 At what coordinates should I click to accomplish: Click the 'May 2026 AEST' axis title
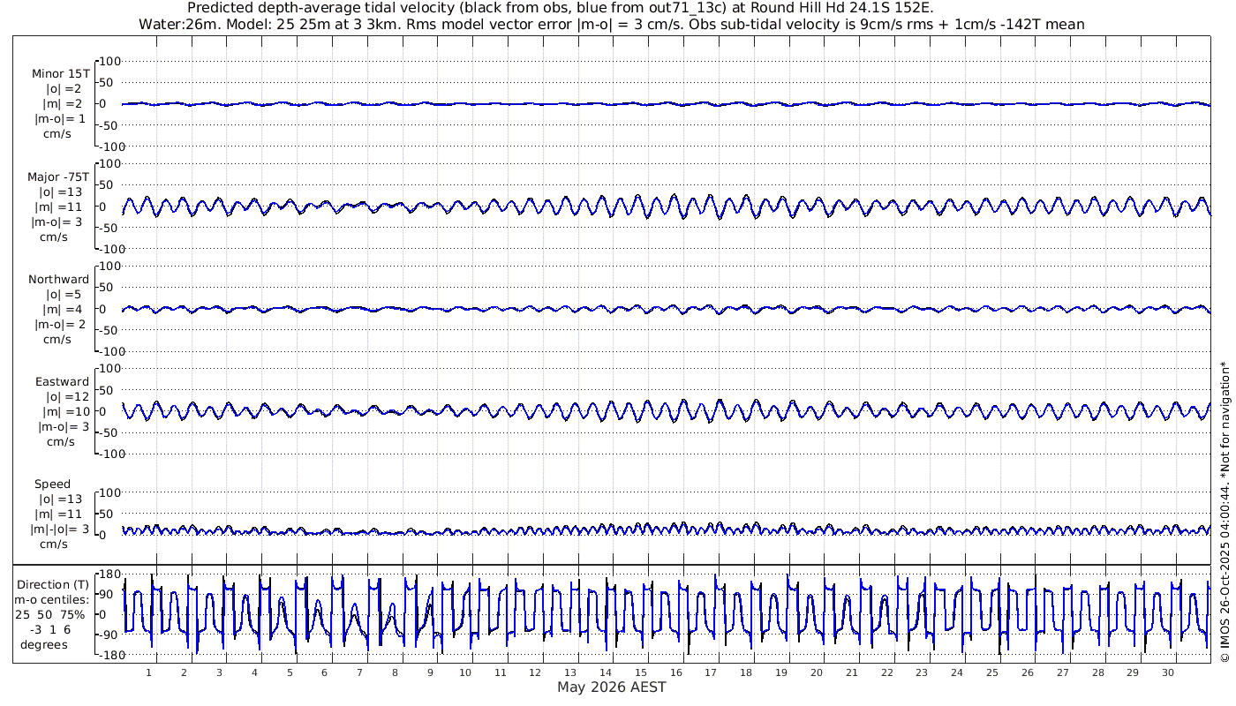point(612,687)
